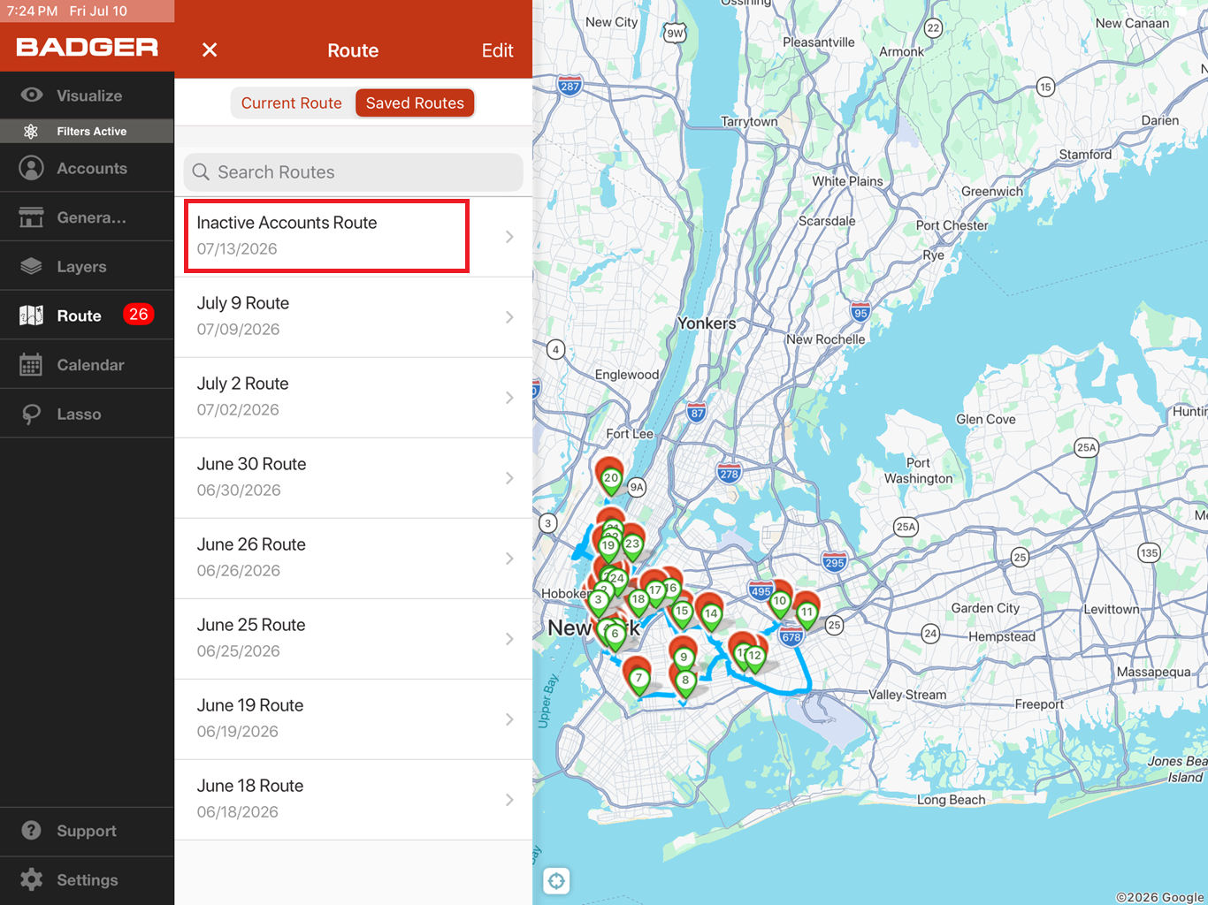
Task: Tap map pin number 9
Action: [683, 657]
